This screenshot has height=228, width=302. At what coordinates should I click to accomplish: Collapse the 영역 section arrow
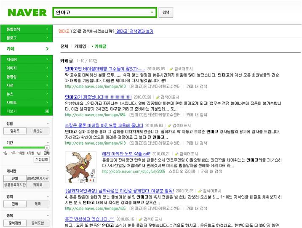point(48,196)
